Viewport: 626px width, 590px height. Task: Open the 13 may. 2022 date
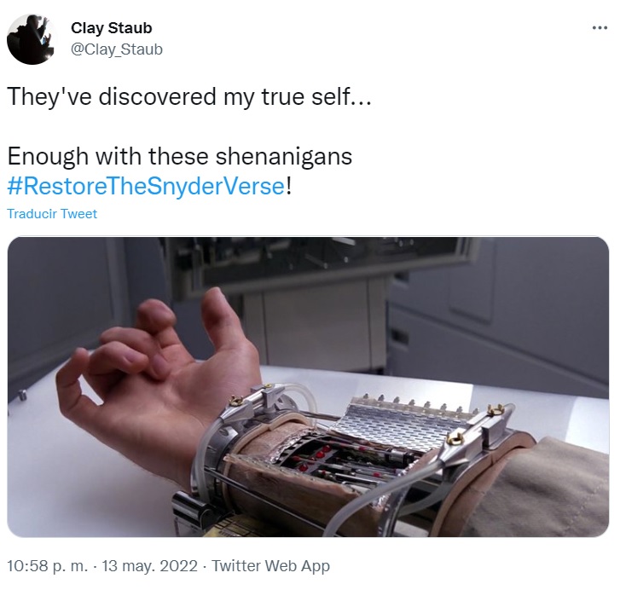(150, 565)
